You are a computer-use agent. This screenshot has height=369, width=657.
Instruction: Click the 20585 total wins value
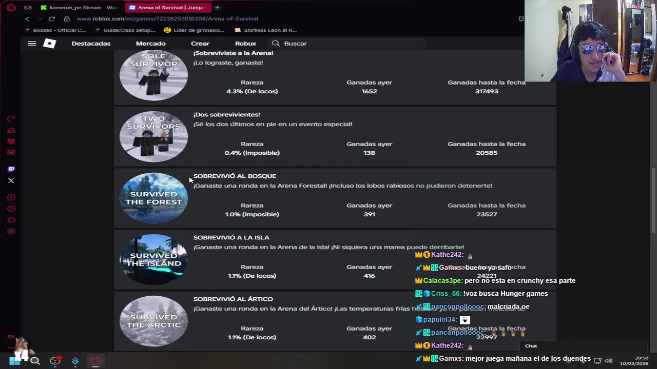click(487, 153)
